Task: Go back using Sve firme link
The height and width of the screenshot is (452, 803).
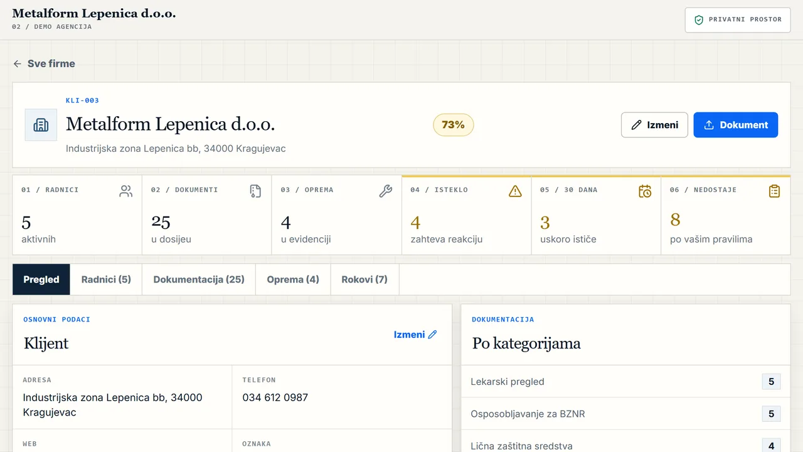Action: click(44, 63)
